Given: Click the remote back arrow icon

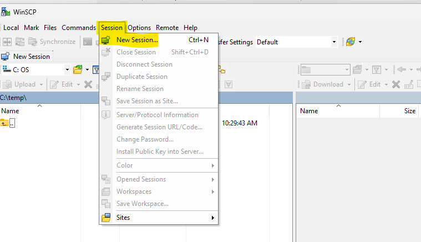Looking at the screenshot, I should 402,69.
